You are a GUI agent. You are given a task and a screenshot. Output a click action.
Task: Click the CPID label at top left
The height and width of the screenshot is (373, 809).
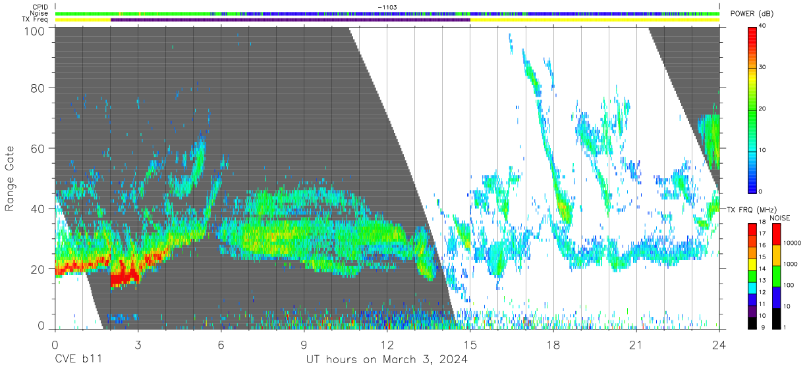pyautogui.click(x=40, y=7)
